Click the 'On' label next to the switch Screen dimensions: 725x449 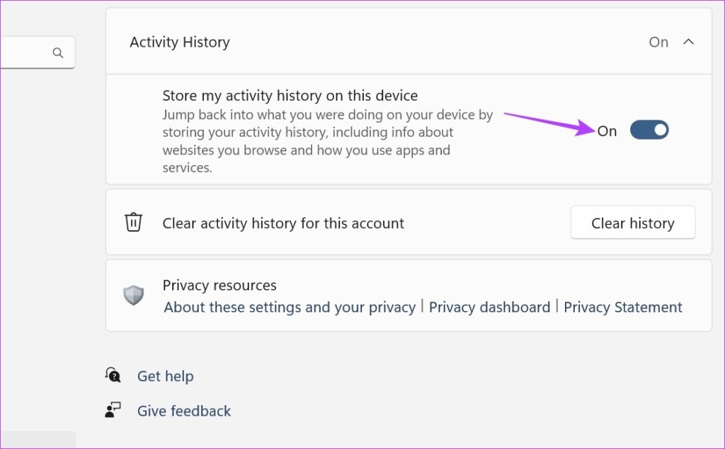607,130
